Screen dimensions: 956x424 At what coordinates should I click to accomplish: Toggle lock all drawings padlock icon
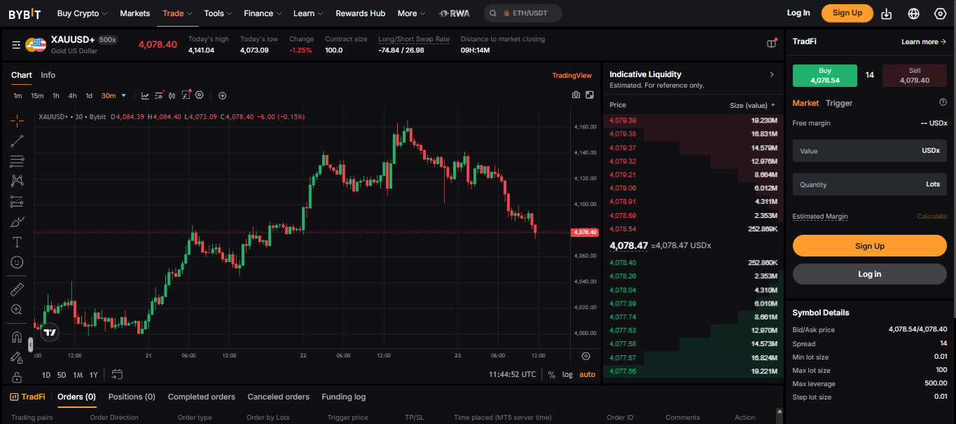click(17, 377)
